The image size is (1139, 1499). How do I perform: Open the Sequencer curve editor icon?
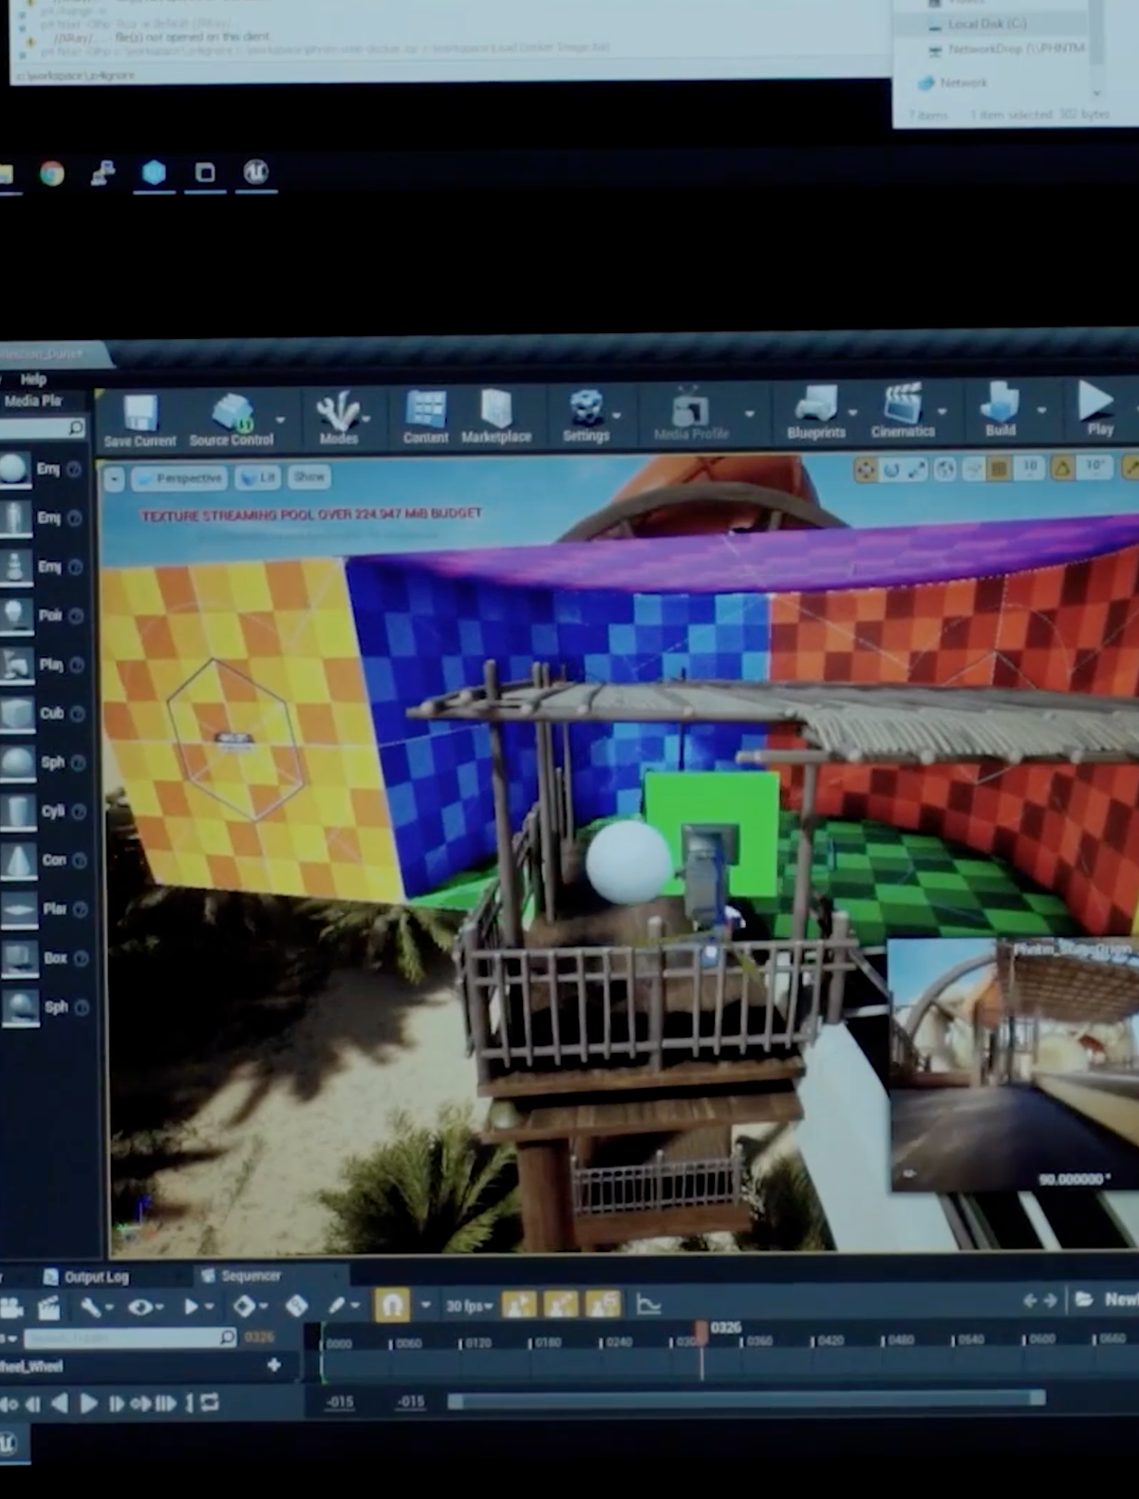648,1304
